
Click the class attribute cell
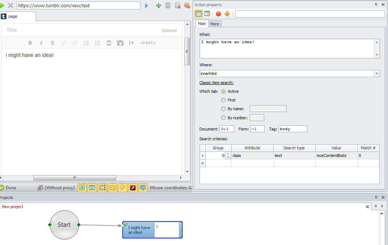coord(252,155)
